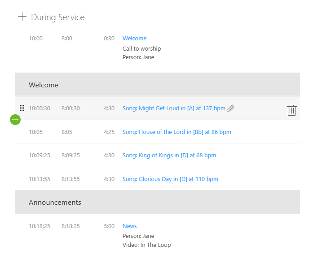The image size is (313, 259).
Task: Click the Call to worship description text
Action: click(142, 48)
